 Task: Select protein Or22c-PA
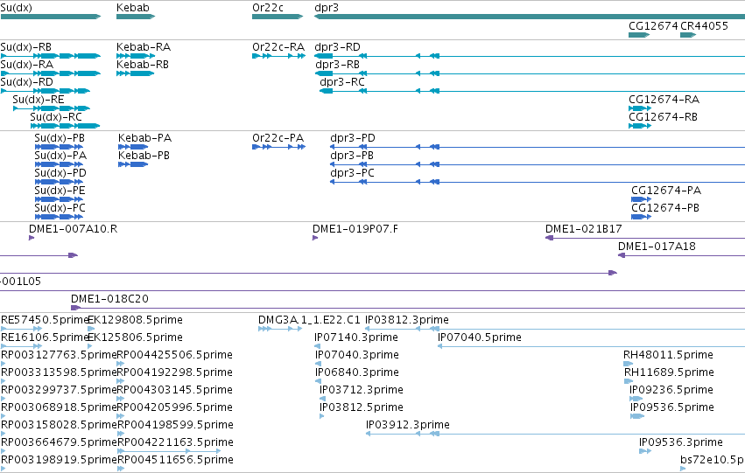(279, 147)
